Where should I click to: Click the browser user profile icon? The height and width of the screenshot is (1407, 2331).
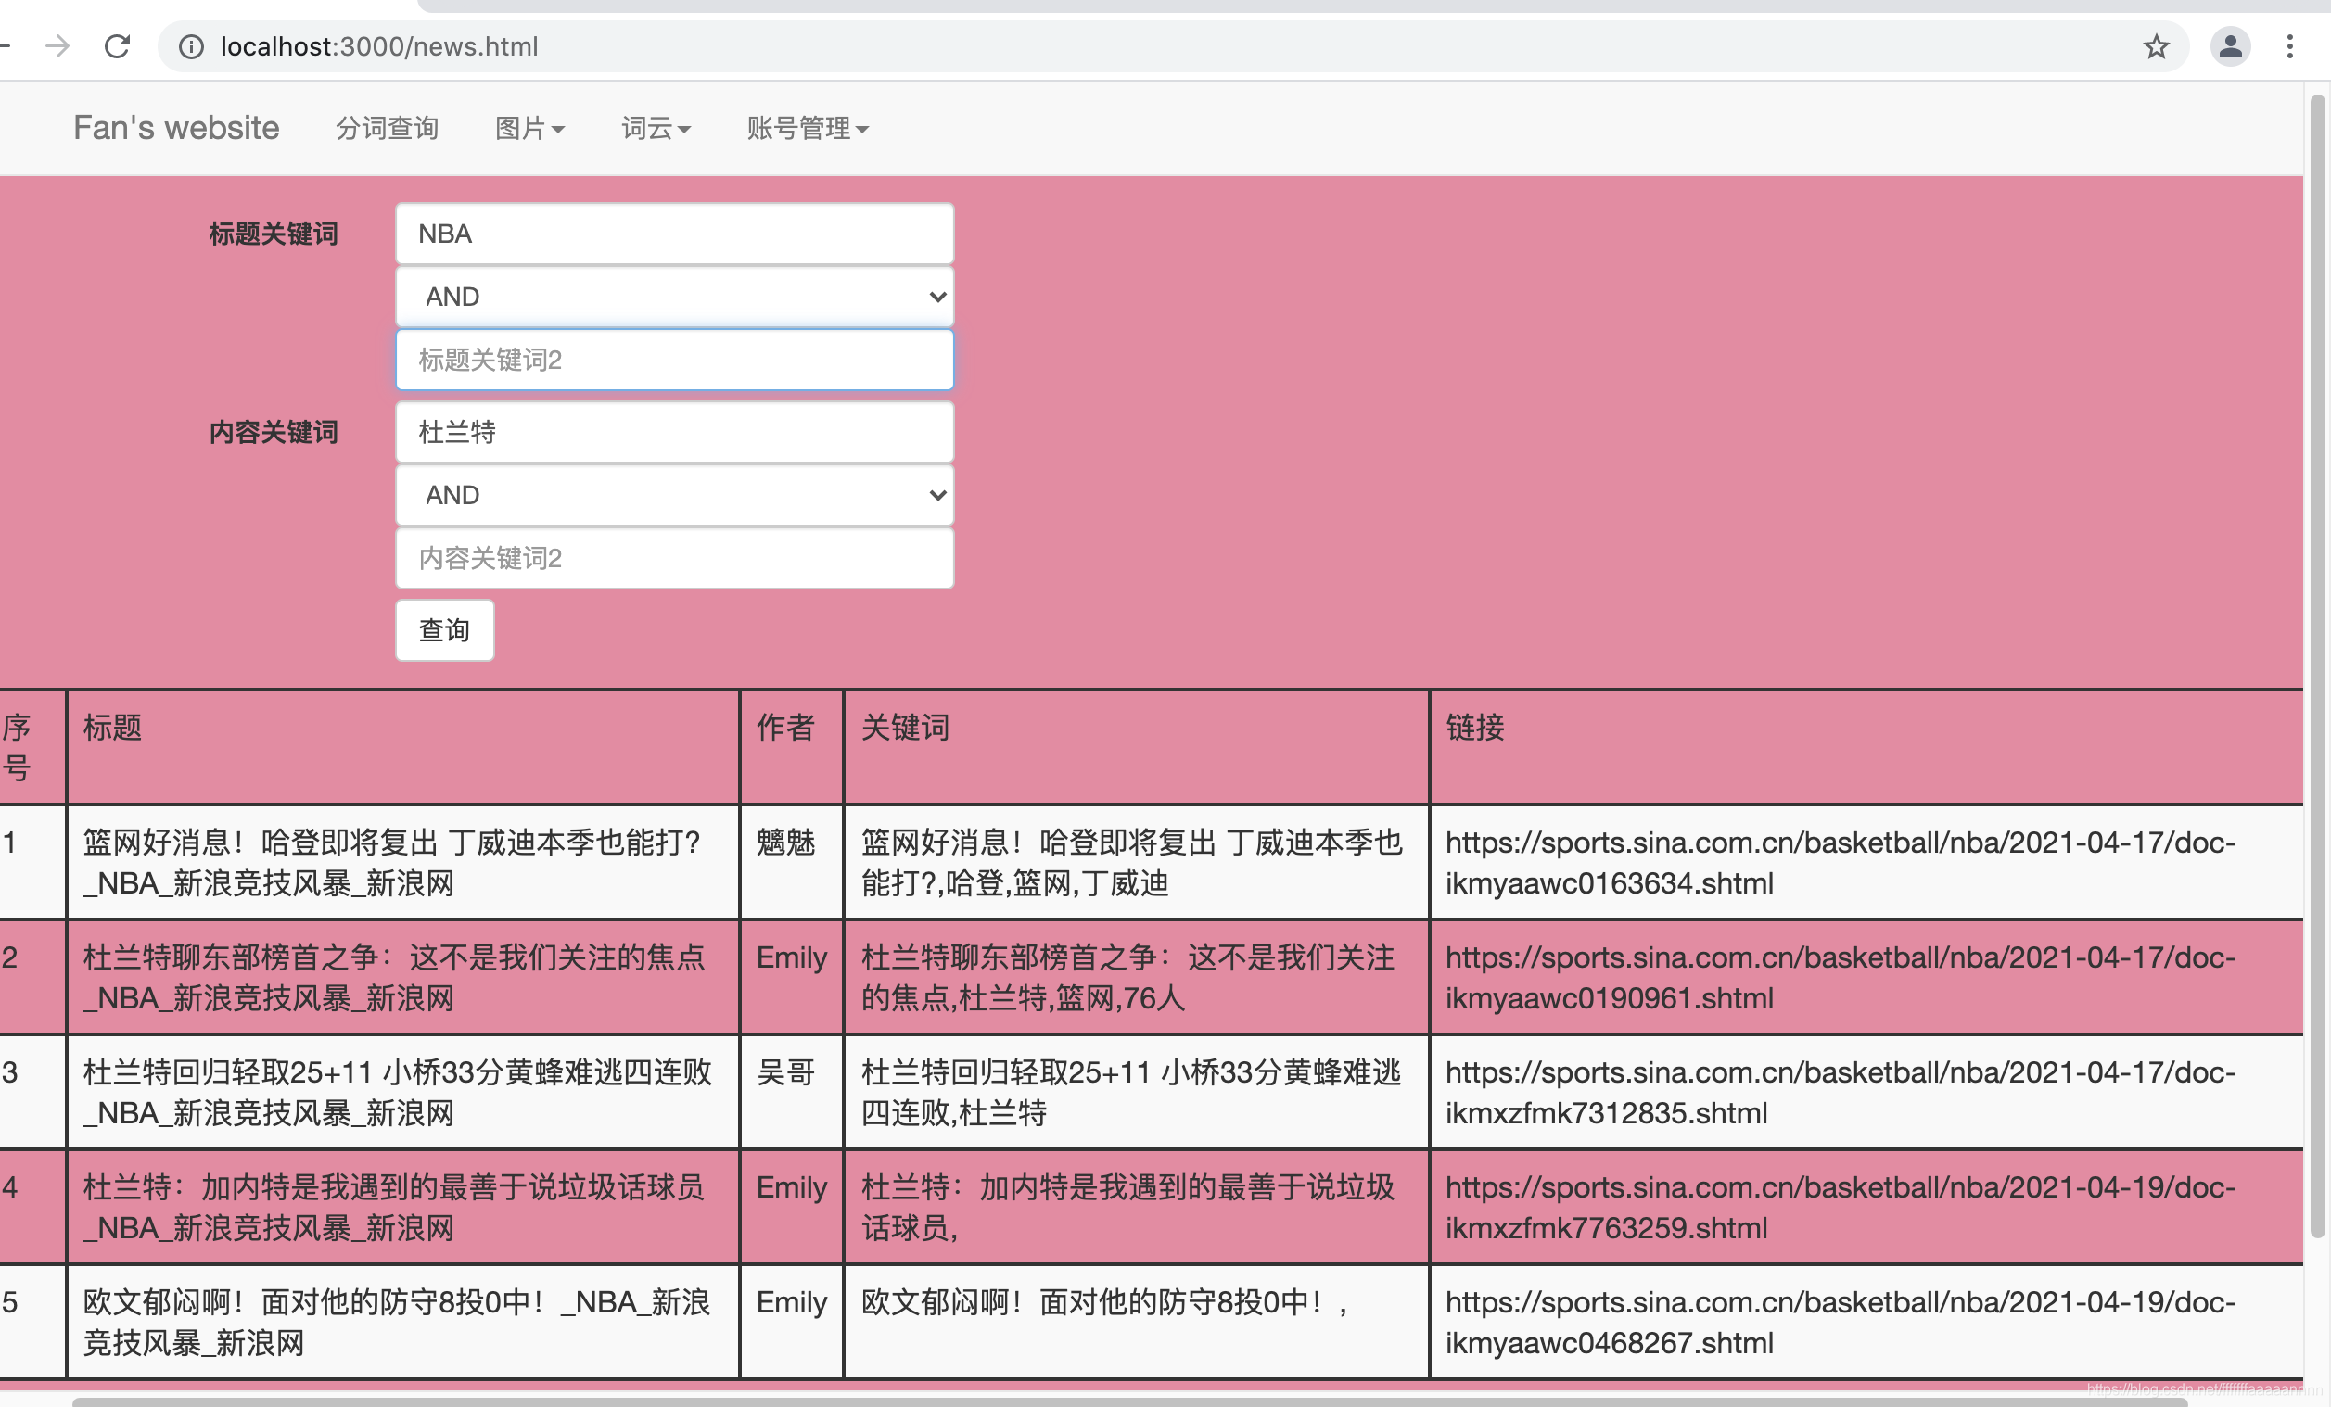[2229, 45]
